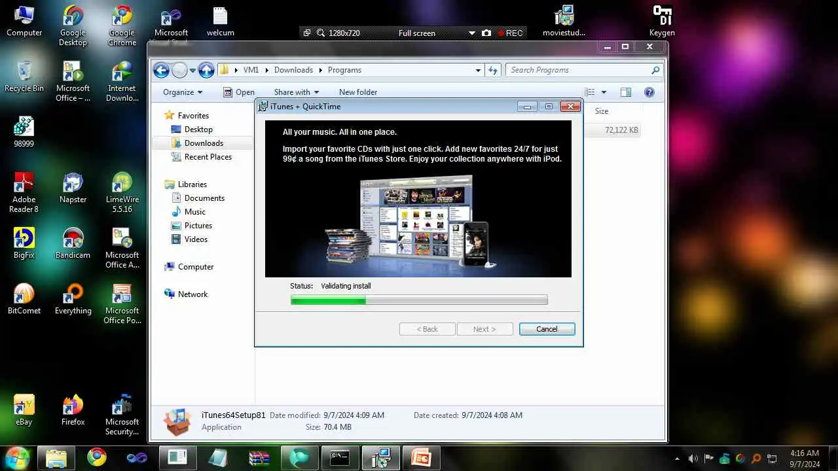
Task: Open the Organize menu
Action: (x=183, y=92)
